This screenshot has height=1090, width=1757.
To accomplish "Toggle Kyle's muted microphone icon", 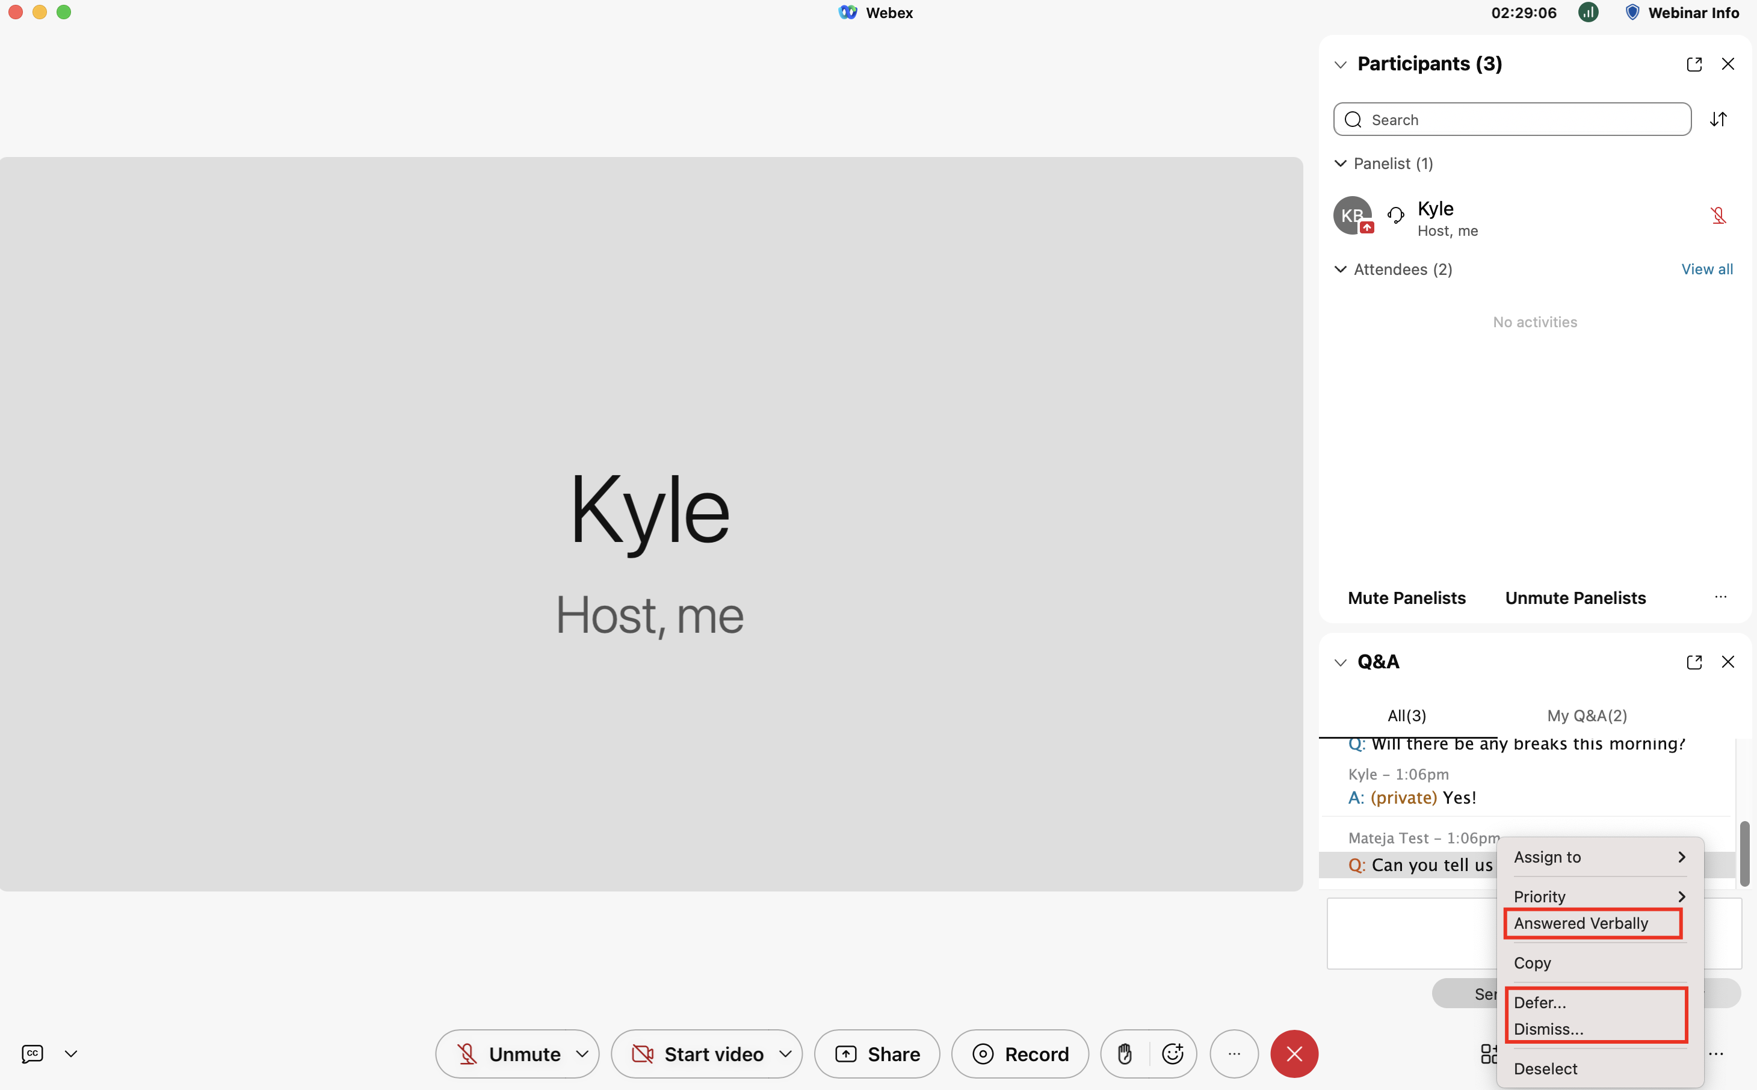I will (x=1718, y=215).
